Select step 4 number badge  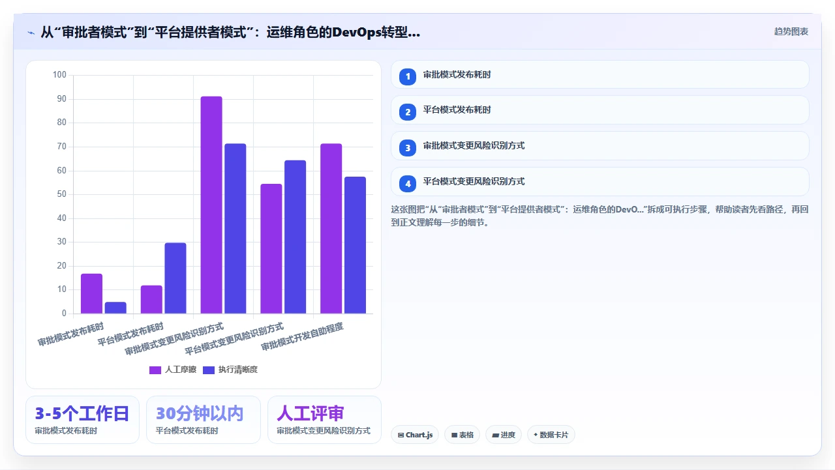[408, 183]
